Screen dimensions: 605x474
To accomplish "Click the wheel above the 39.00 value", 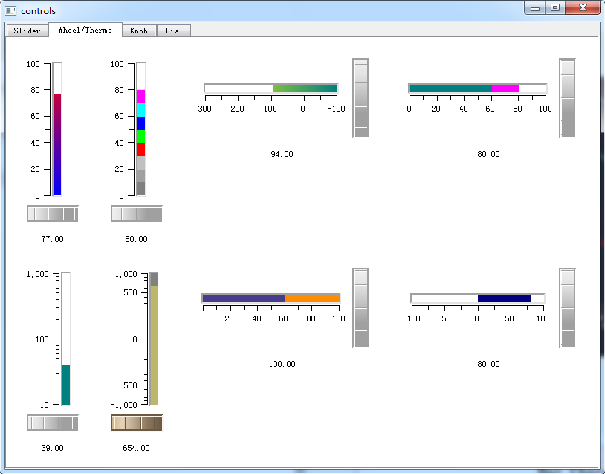I will 52,423.
